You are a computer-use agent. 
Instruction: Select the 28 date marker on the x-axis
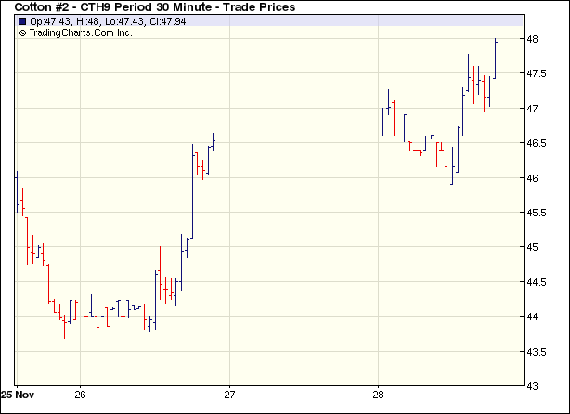pyautogui.click(x=379, y=392)
